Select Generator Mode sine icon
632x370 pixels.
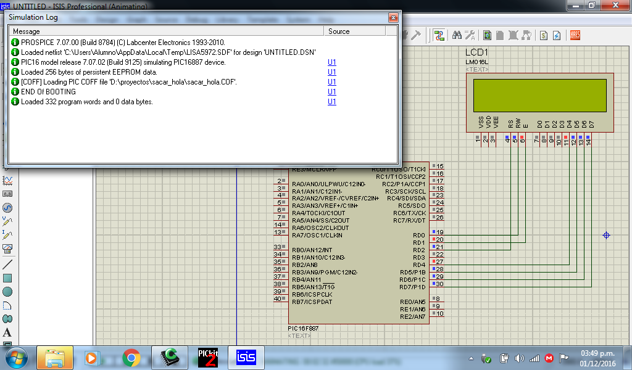pyautogui.click(x=7, y=208)
